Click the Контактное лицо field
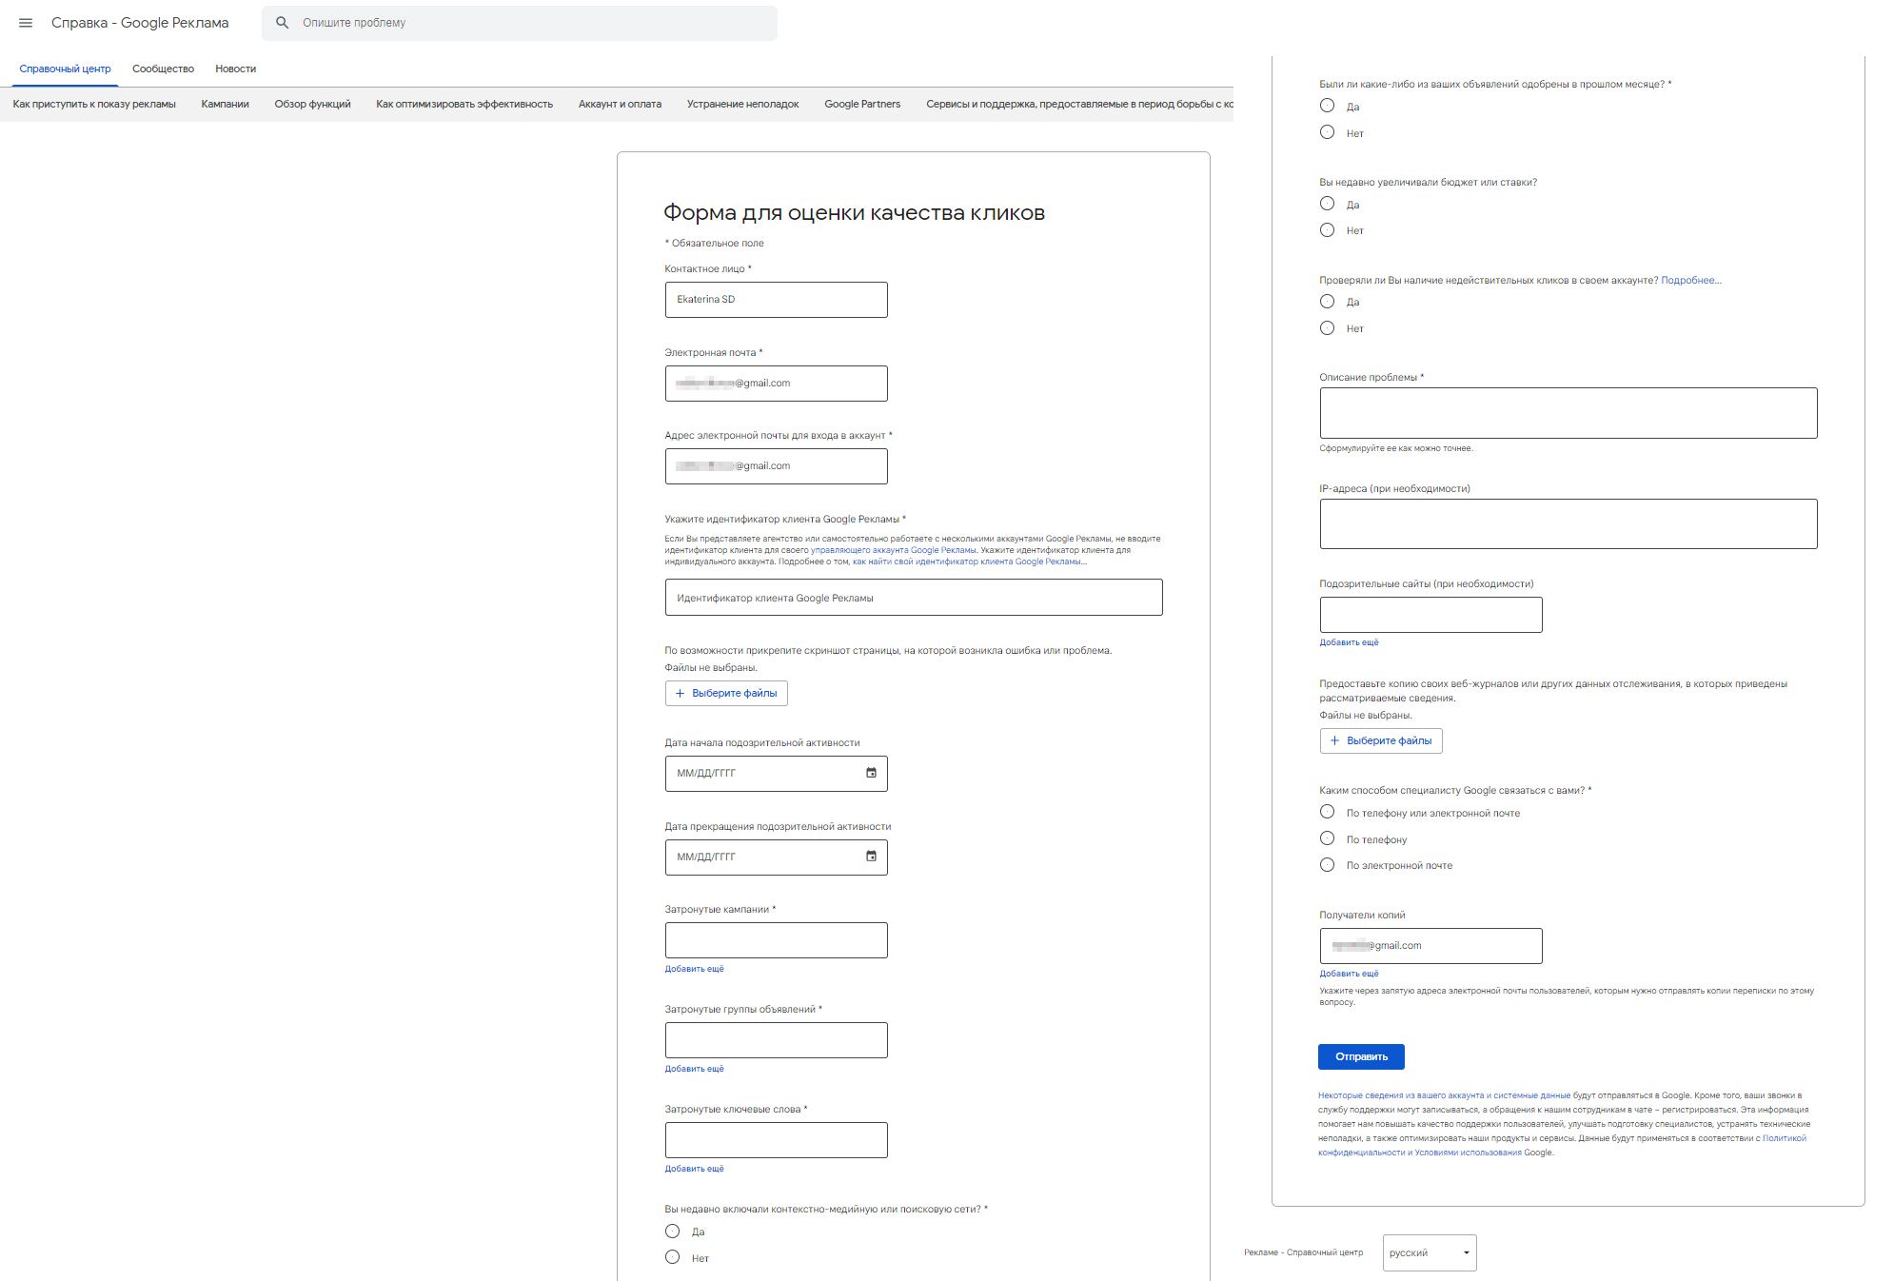 point(776,300)
